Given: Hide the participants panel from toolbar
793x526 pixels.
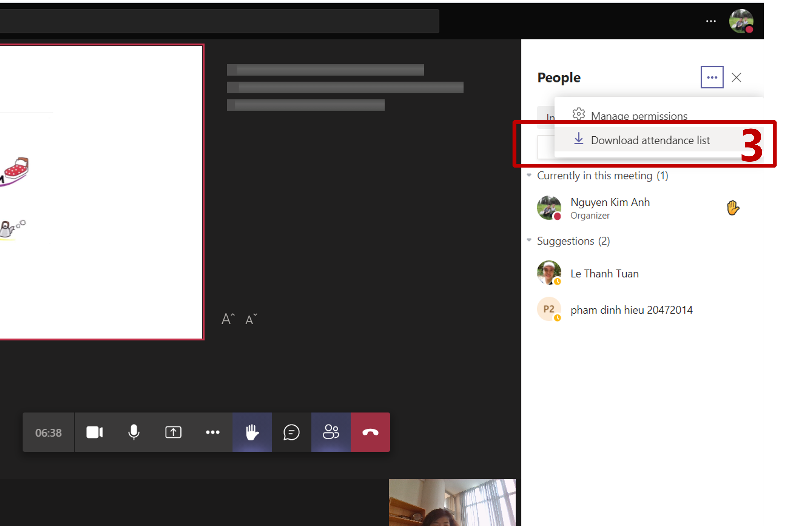Looking at the screenshot, I should [x=331, y=432].
